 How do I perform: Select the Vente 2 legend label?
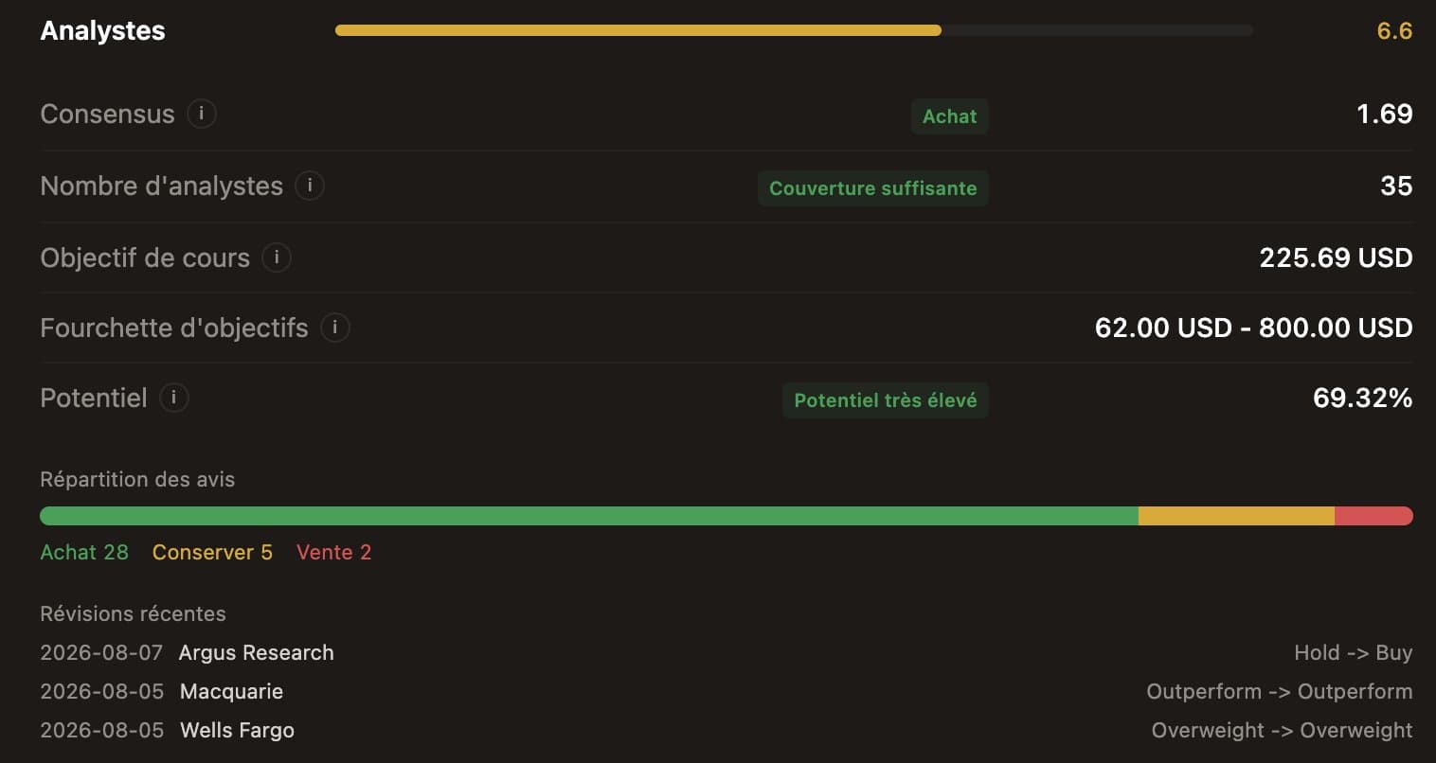(x=333, y=552)
